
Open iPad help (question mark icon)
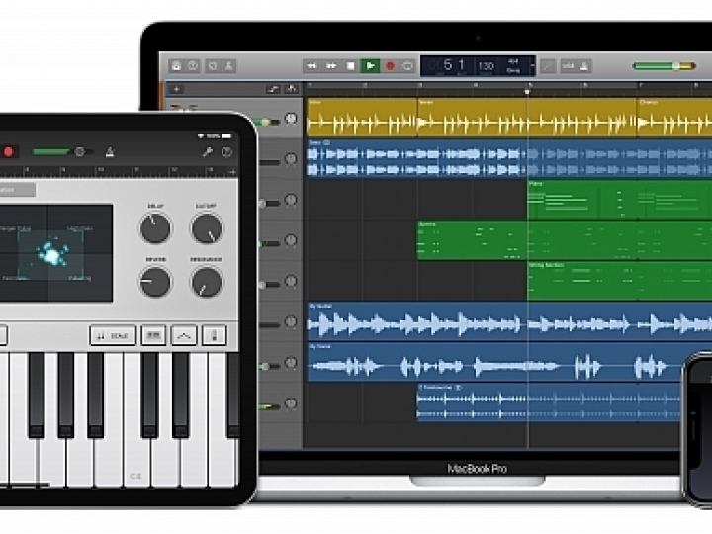tap(226, 152)
